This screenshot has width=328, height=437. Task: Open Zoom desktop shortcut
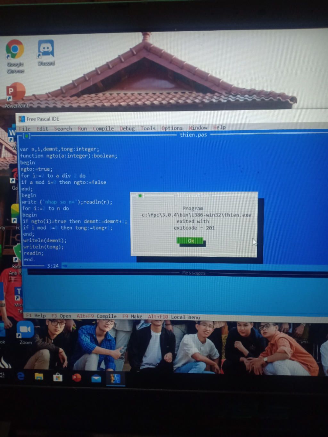click(x=25, y=333)
